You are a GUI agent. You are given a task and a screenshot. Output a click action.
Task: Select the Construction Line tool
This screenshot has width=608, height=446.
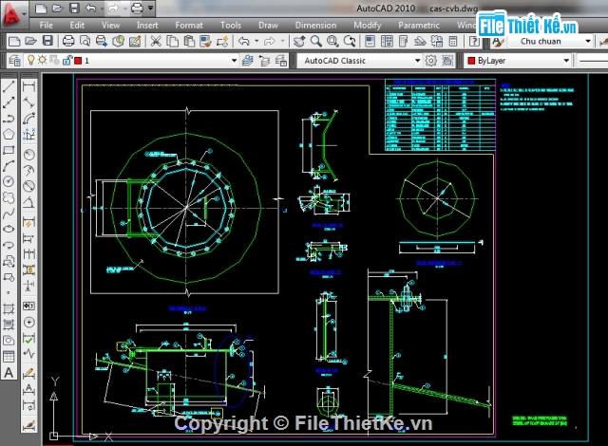click(x=9, y=102)
